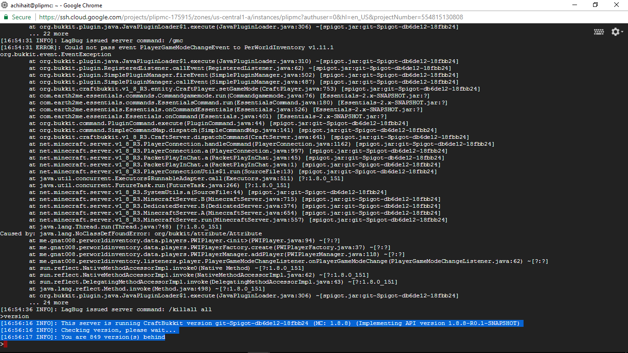Click the Secure padlock site info

[17, 17]
